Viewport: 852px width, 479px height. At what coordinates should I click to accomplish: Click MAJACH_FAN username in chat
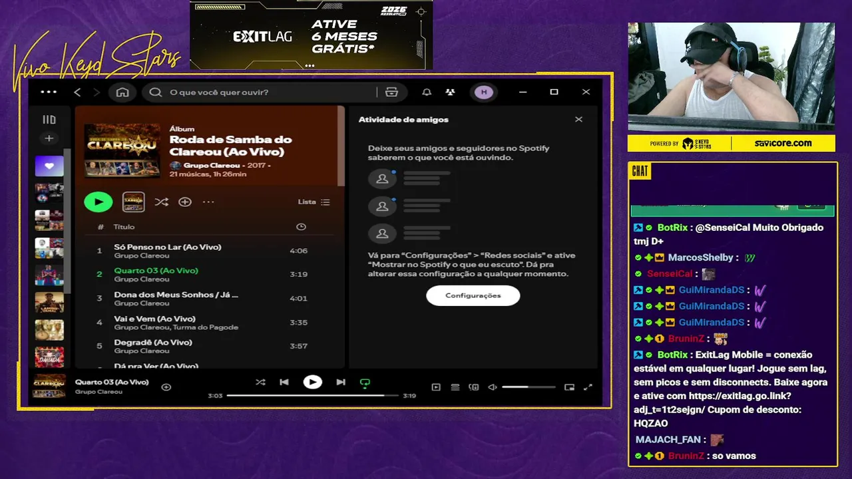pyautogui.click(x=668, y=440)
